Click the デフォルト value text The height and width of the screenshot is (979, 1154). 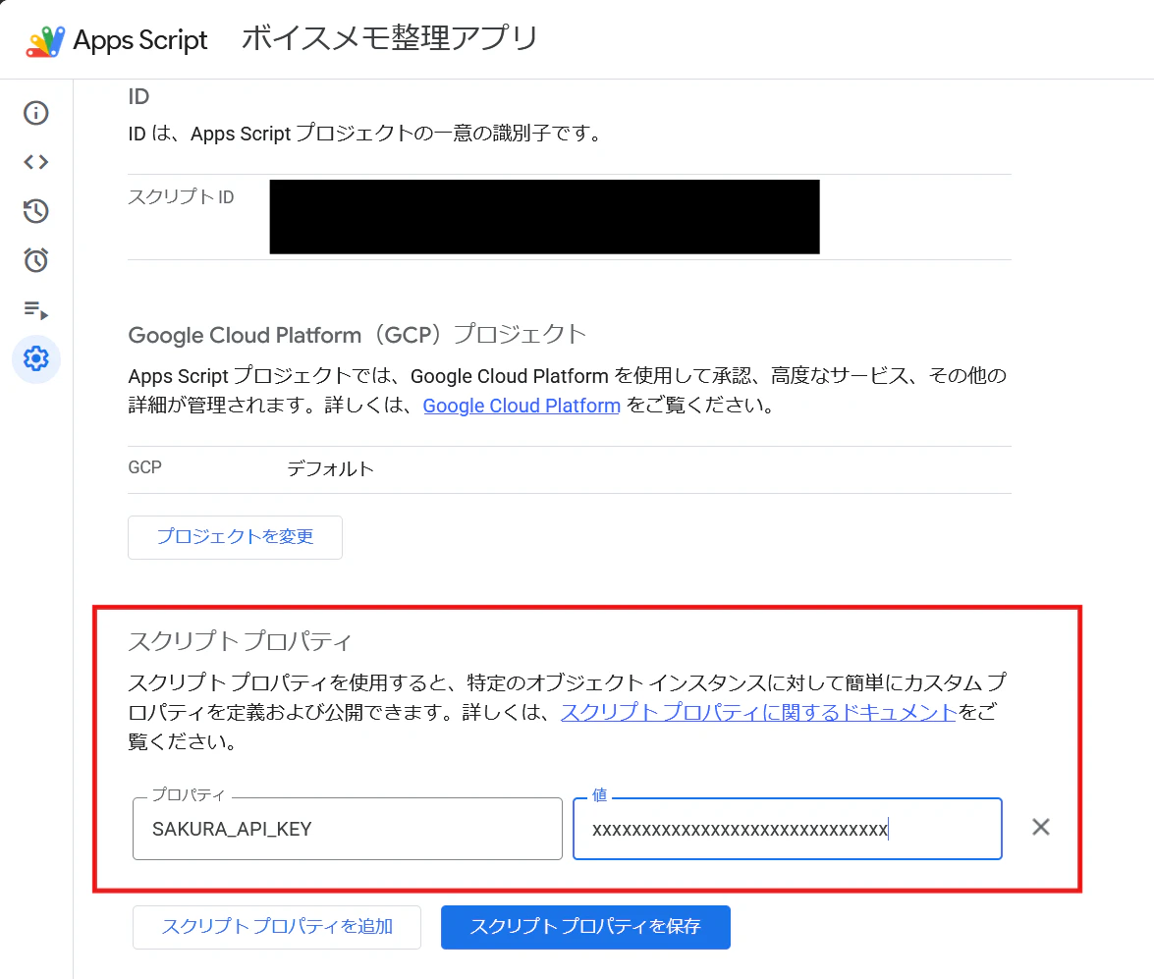(330, 469)
